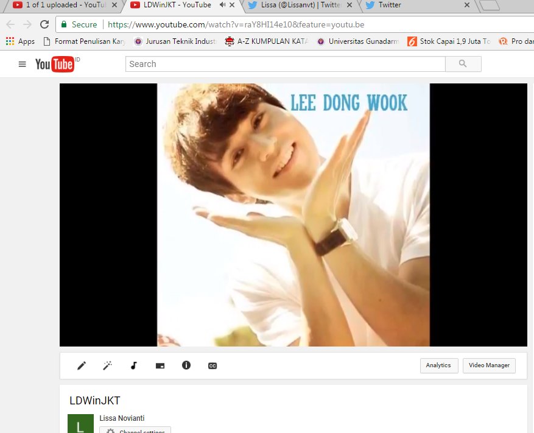Open the music note Audio tool
This screenshot has width=534, height=433.
pyautogui.click(x=134, y=365)
